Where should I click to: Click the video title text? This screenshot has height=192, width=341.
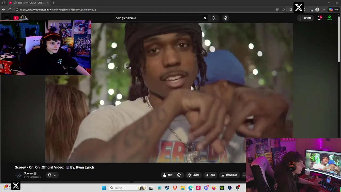point(54,167)
